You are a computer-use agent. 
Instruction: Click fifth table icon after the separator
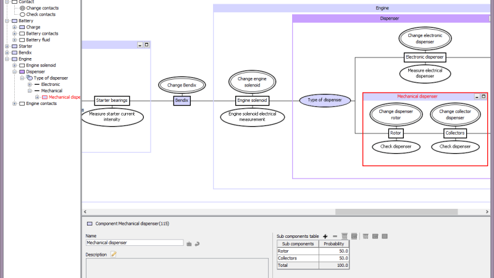[366, 236]
